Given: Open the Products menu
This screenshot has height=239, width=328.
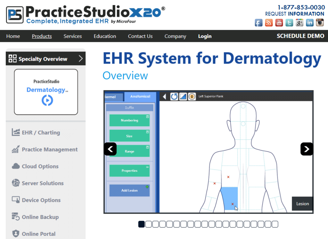Looking at the screenshot, I should coord(42,36).
